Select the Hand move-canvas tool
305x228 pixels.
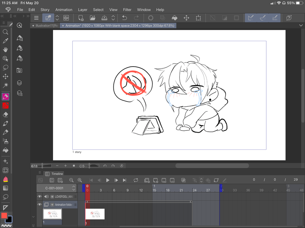pos(5,50)
